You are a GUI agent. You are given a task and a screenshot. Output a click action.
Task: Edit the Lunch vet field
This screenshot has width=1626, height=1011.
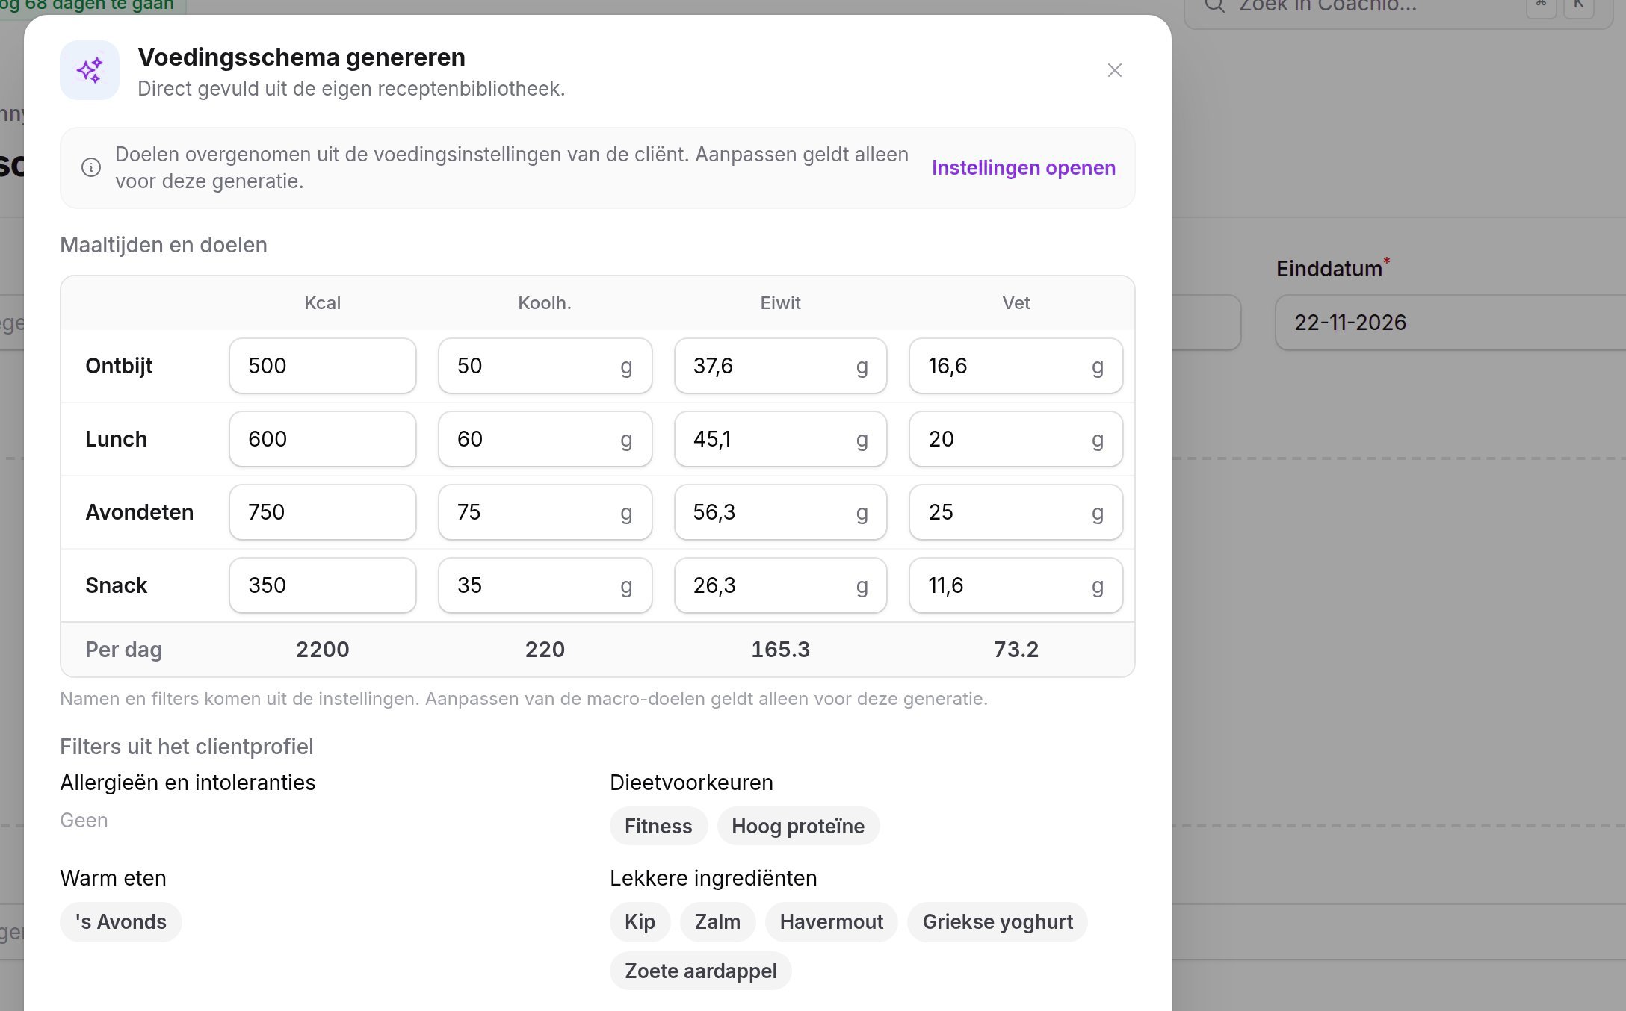[x=1016, y=439]
